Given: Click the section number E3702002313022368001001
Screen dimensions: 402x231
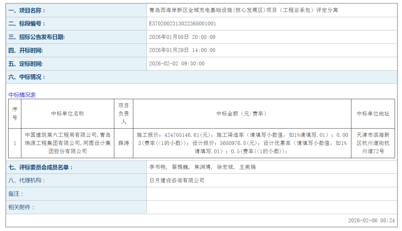Looking at the screenshot, I should click(182, 24).
